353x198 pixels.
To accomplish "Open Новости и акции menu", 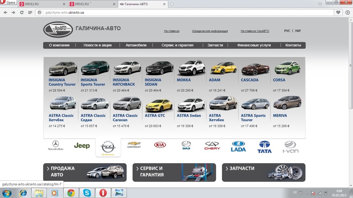I will [x=97, y=45].
